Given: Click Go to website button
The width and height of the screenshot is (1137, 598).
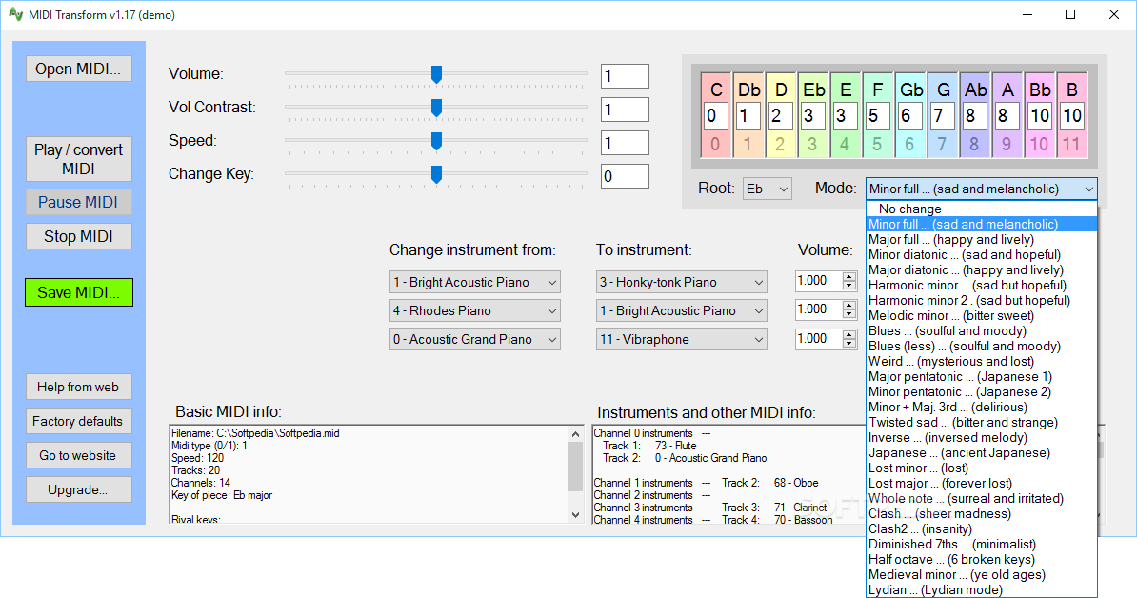Looking at the screenshot, I should pos(78,455).
